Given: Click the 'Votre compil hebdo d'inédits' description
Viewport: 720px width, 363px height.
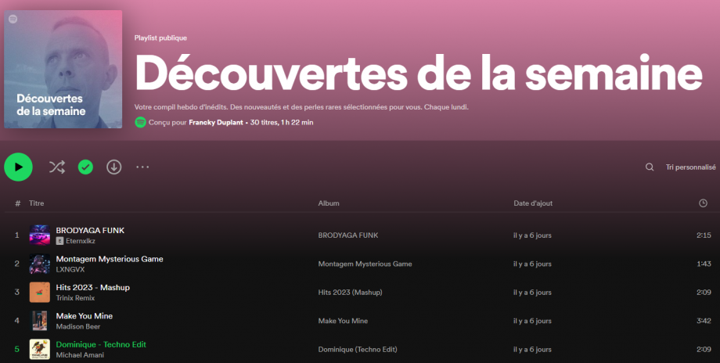Looking at the screenshot, I should 301,107.
